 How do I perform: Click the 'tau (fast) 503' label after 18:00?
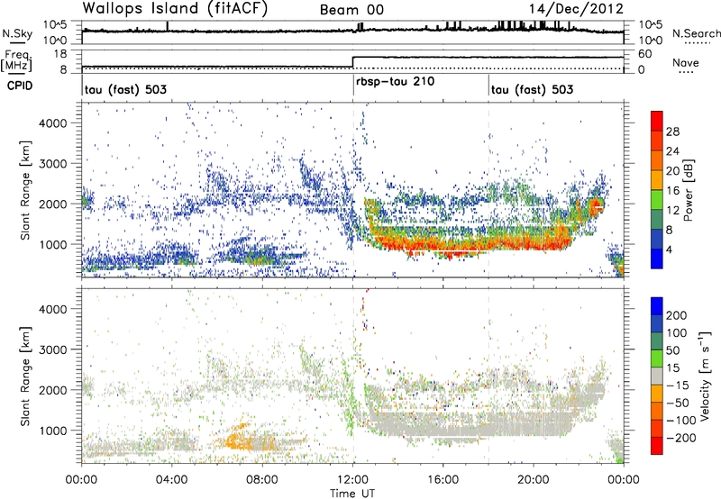point(532,89)
